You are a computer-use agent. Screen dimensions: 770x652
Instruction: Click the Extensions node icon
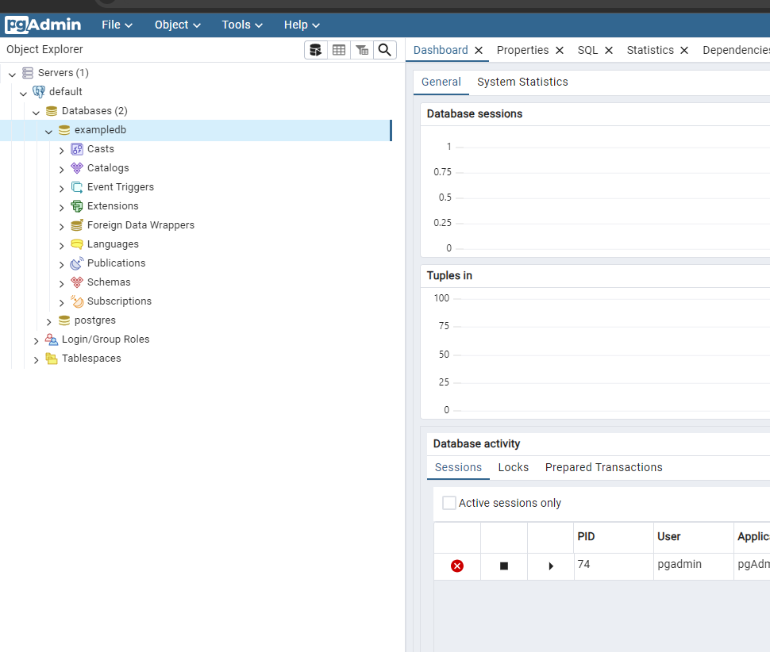(x=77, y=206)
